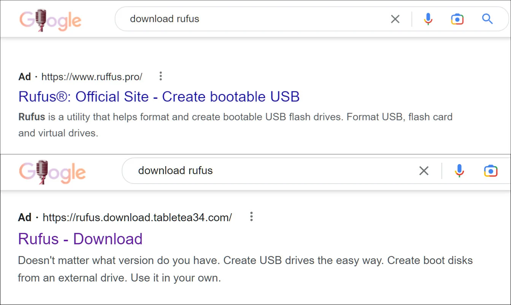
Task: Click the Ad label before the ruffus.pro URL
Action: coord(24,77)
